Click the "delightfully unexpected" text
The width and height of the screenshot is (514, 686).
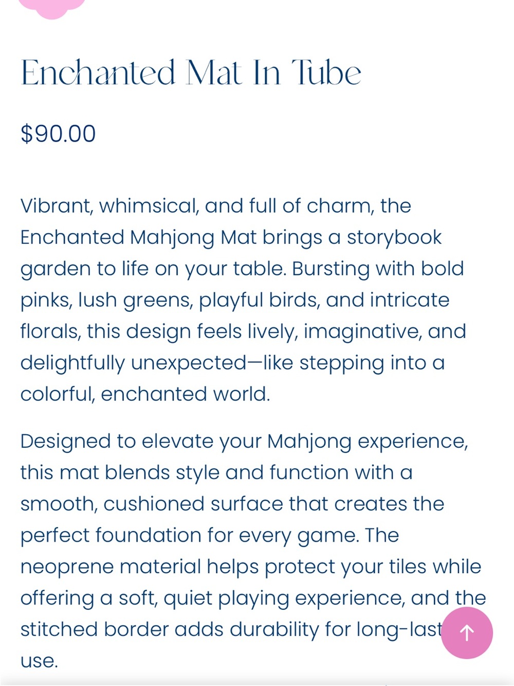[x=134, y=363]
